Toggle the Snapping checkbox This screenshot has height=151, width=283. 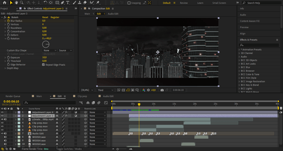(x=129, y=3)
